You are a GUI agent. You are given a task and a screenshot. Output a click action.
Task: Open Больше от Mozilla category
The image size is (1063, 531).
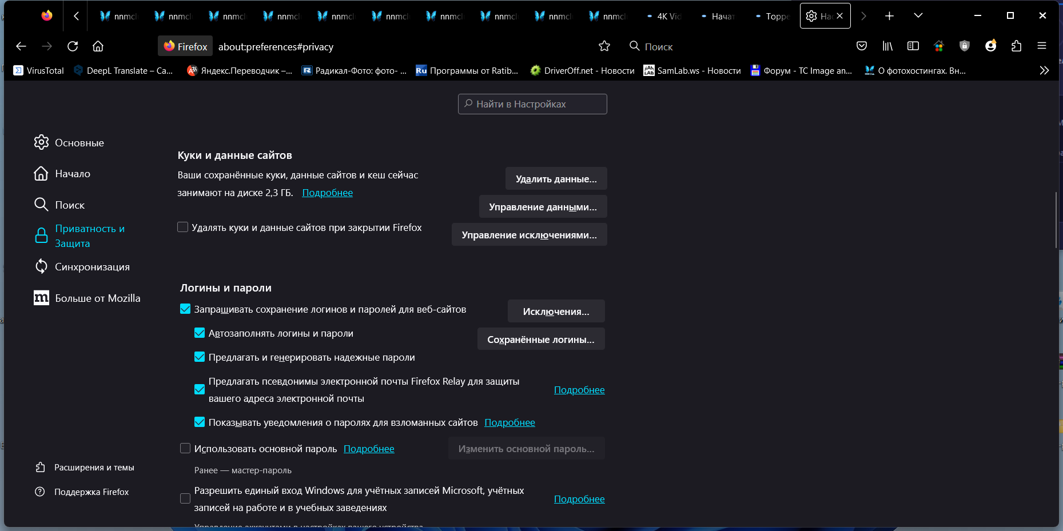87,298
